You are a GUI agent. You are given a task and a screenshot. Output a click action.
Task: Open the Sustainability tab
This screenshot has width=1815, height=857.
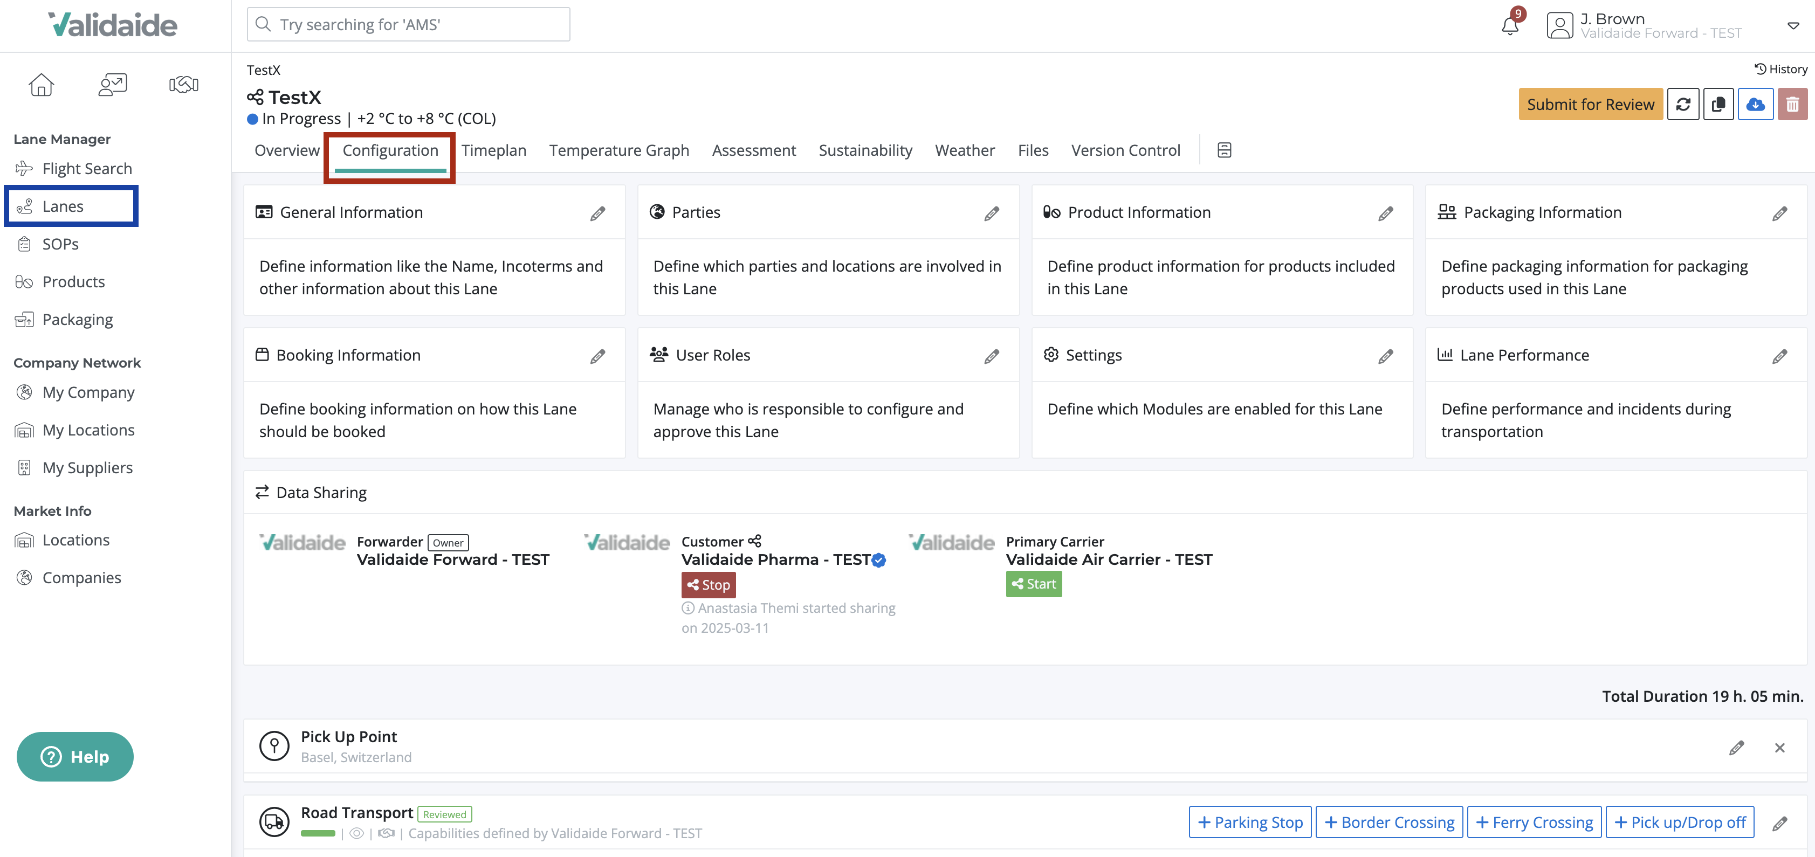(865, 150)
